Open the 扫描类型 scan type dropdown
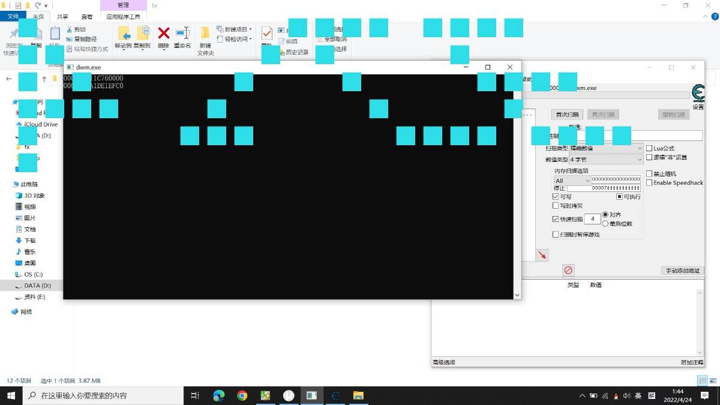The width and height of the screenshot is (720, 405). pos(605,148)
